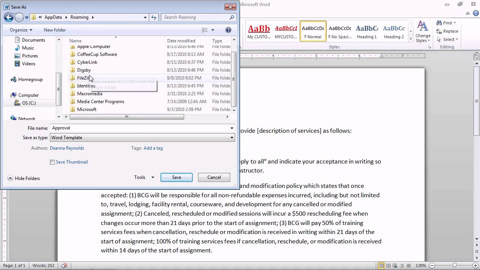Collapse dialog with Hide Folders

click(x=24, y=178)
